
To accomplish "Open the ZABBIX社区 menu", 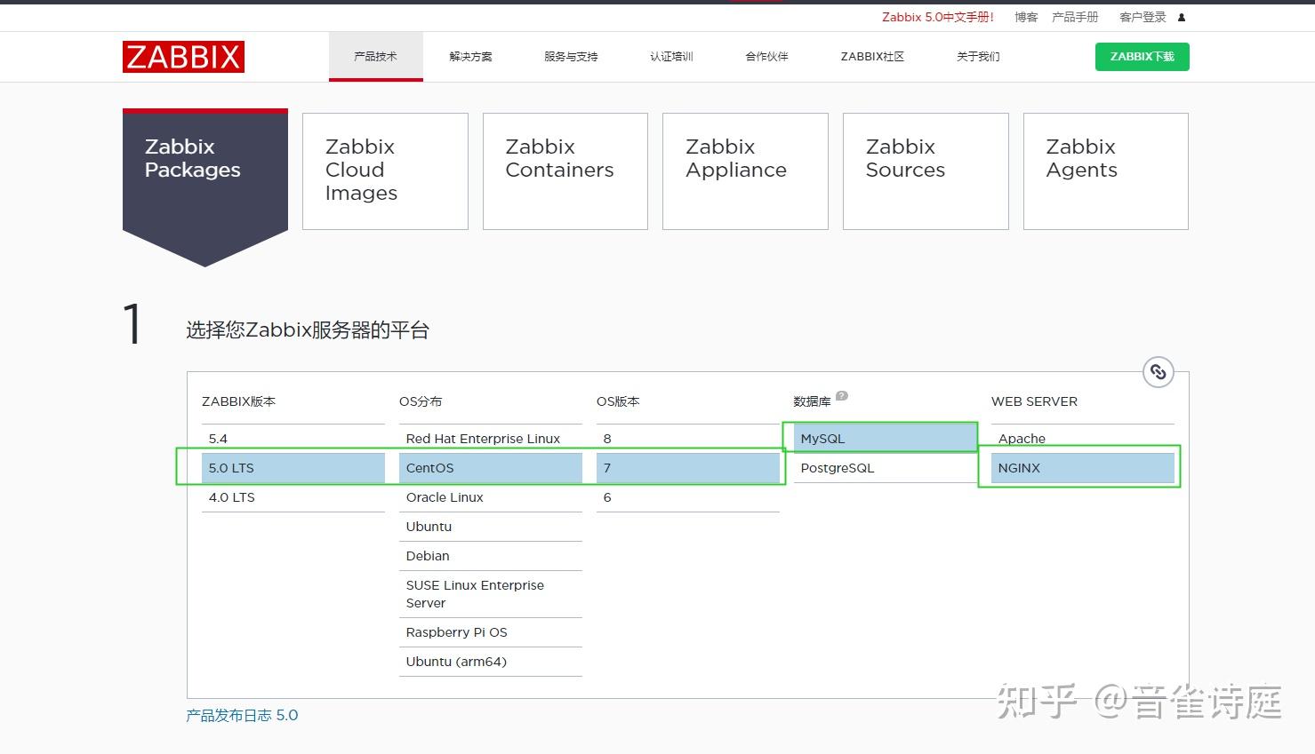I will [871, 56].
